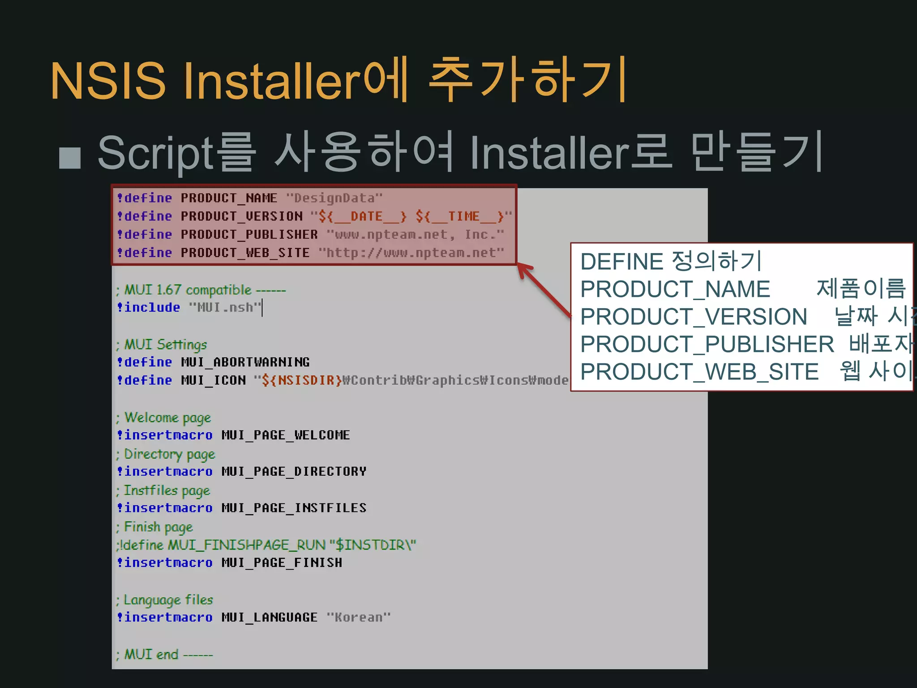Click the !define MUI_ICON line
Viewport: 917px width, 688px height.
pyautogui.click(x=343, y=380)
